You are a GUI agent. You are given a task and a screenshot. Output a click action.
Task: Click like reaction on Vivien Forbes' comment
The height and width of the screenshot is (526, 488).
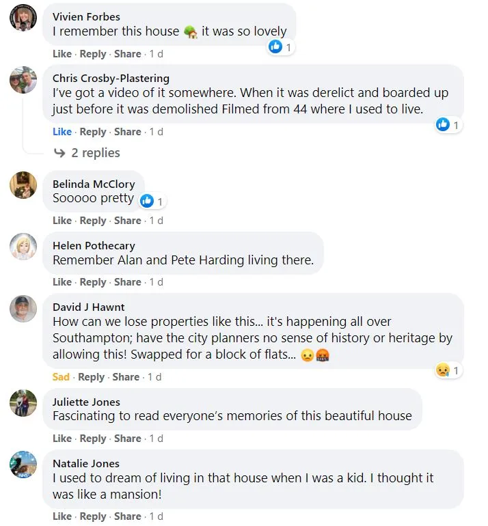281,46
